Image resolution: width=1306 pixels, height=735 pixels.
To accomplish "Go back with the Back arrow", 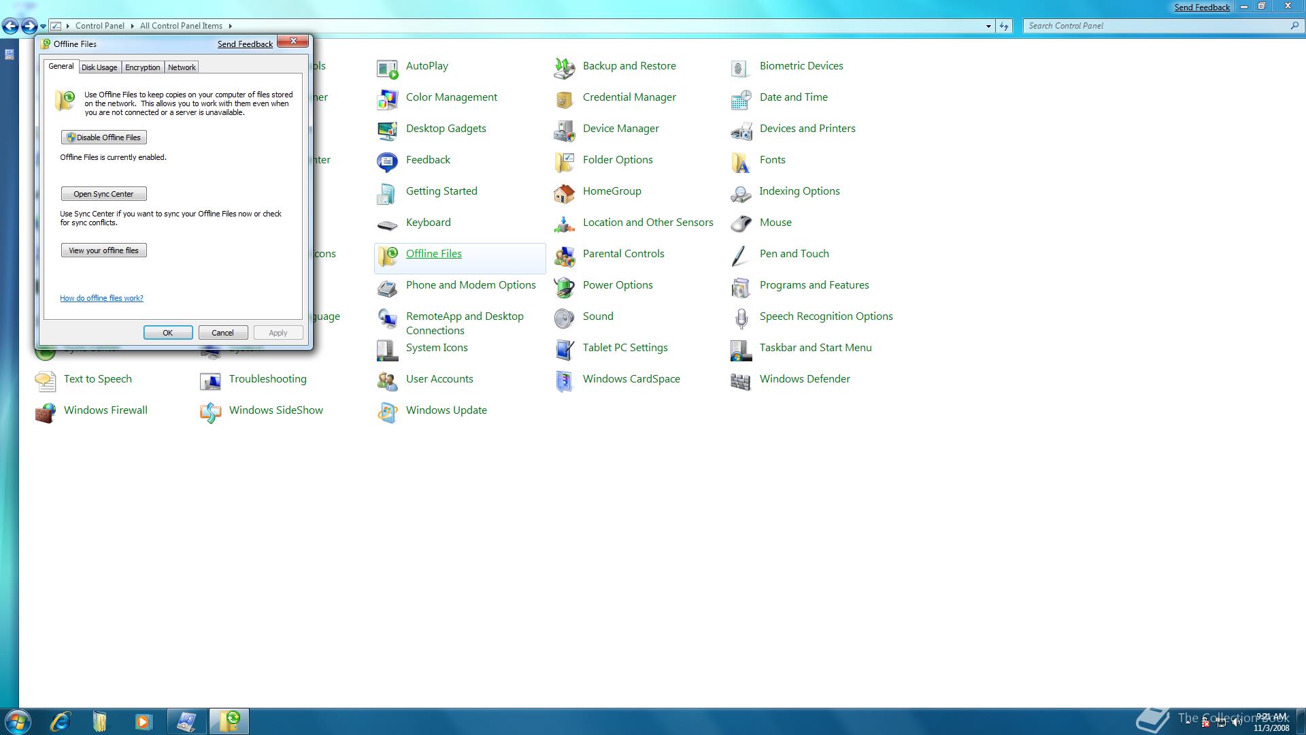I will tap(10, 26).
